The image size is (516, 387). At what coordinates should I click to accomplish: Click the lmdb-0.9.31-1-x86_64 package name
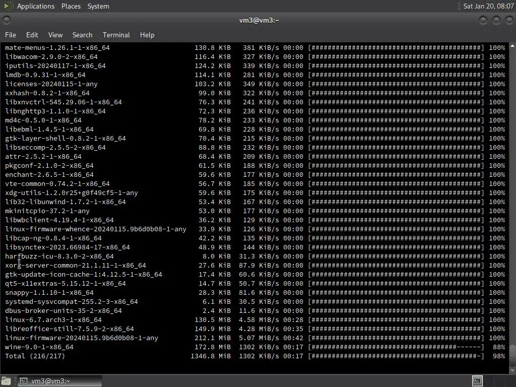[x=45, y=75]
